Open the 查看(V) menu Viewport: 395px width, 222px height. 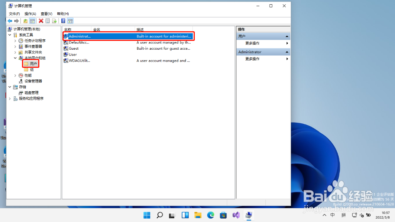pyautogui.click(x=46, y=13)
